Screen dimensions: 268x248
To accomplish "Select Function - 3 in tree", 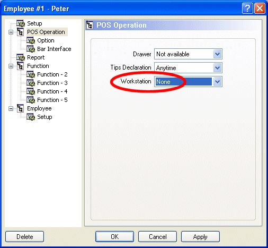I will tap(52, 83).
